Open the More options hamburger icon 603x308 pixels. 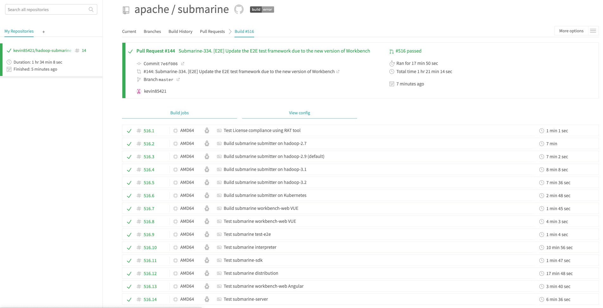point(593,31)
